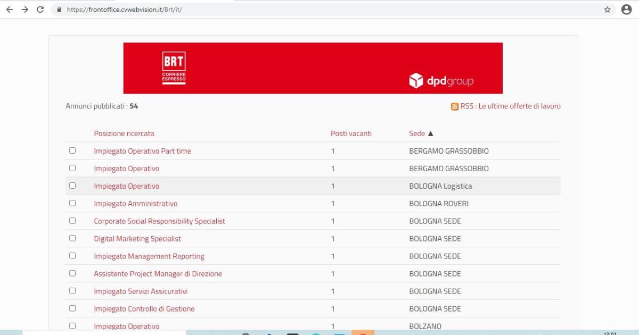The image size is (639, 335).
Task: Sort by the Posti vacanti column header
Action: [x=351, y=133]
